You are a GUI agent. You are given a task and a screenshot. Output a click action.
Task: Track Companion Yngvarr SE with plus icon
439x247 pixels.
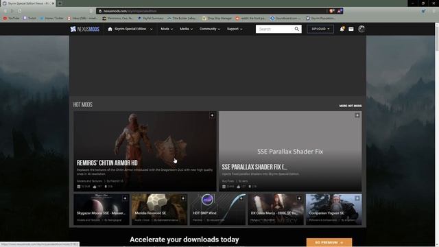click(357, 198)
